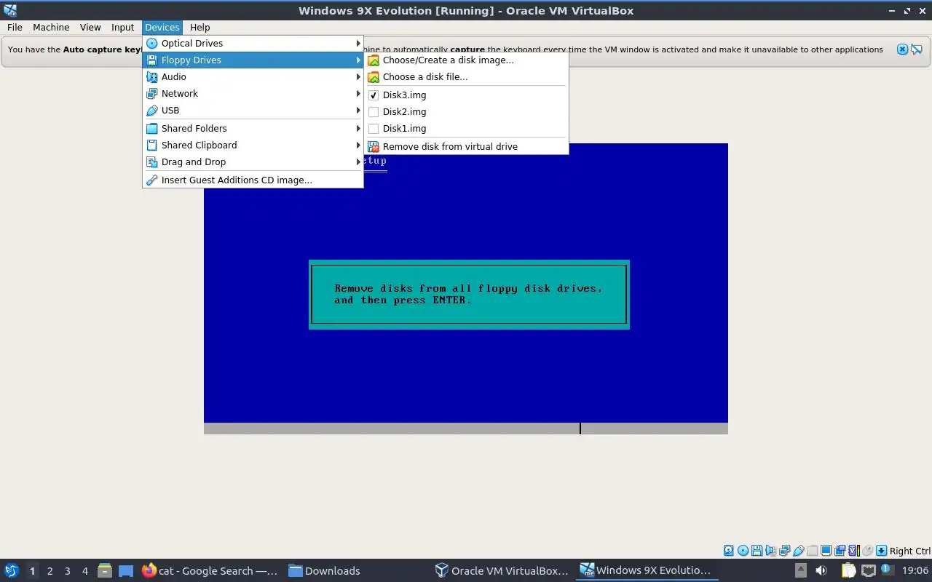The width and height of the screenshot is (932, 582).
Task: Click the clipboard manager tray icon
Action: 849,570
